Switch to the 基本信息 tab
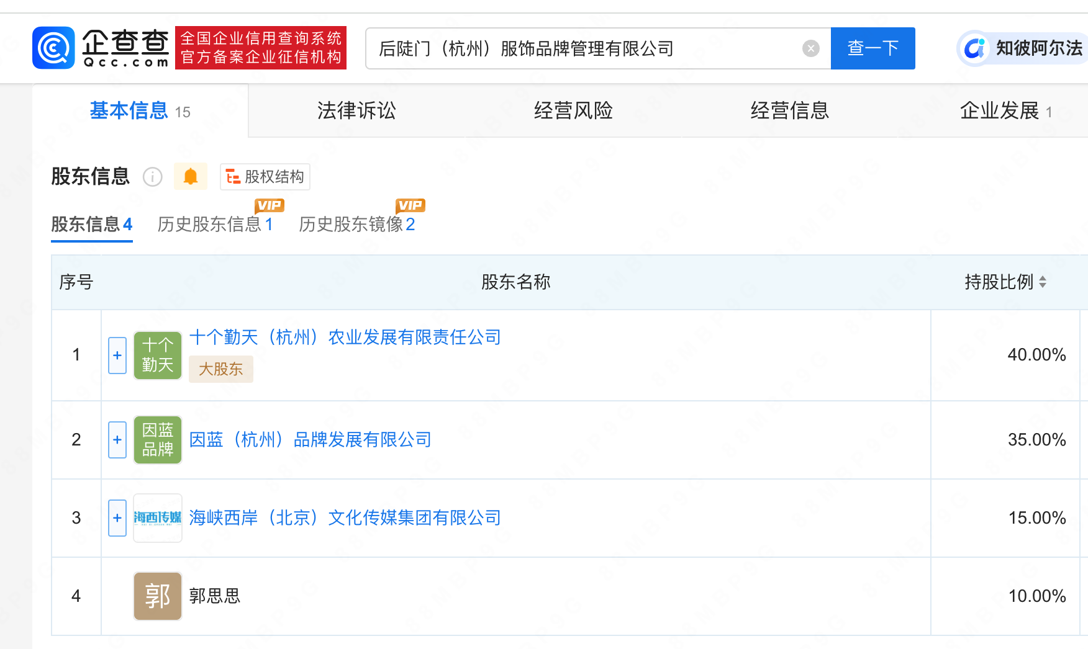This screenshot has width=1088, height=649. 140,110
